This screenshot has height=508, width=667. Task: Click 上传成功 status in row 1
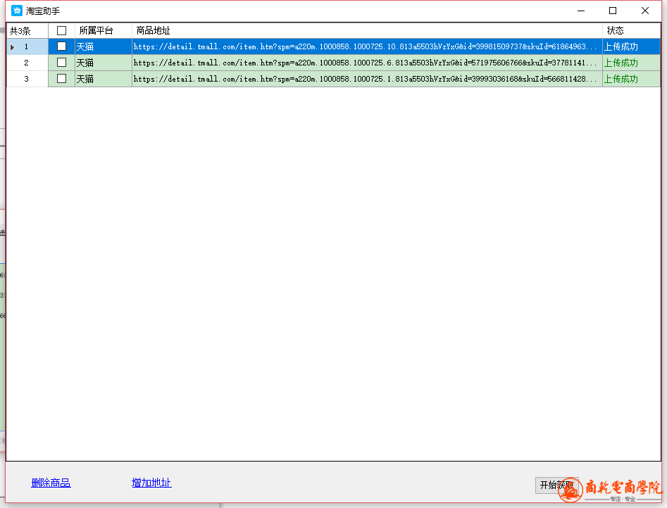pyautogui.click(x=631, y=46)
